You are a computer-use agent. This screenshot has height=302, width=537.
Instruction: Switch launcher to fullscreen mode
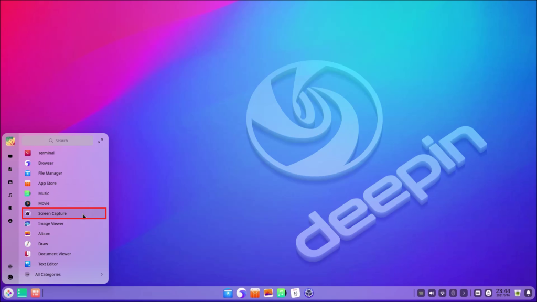point(101,141)
